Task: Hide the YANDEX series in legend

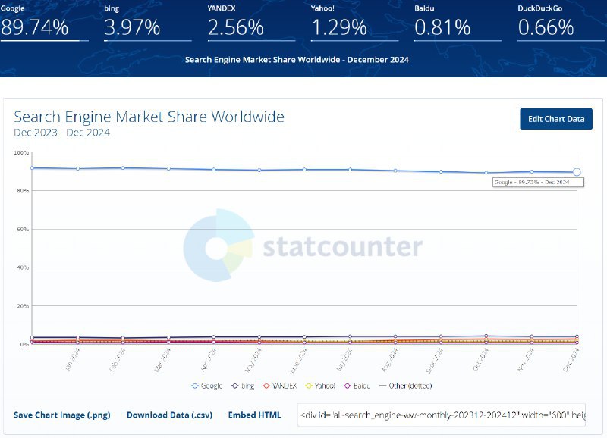Action: (x=278, y=386)
